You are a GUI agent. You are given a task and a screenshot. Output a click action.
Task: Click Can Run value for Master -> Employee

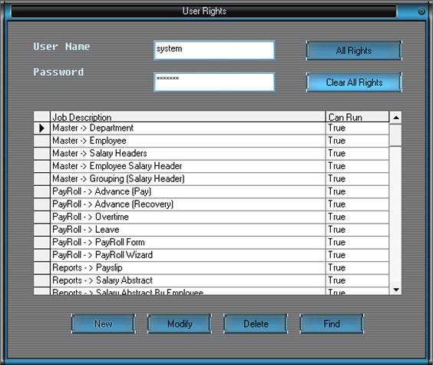click(357, 141)
